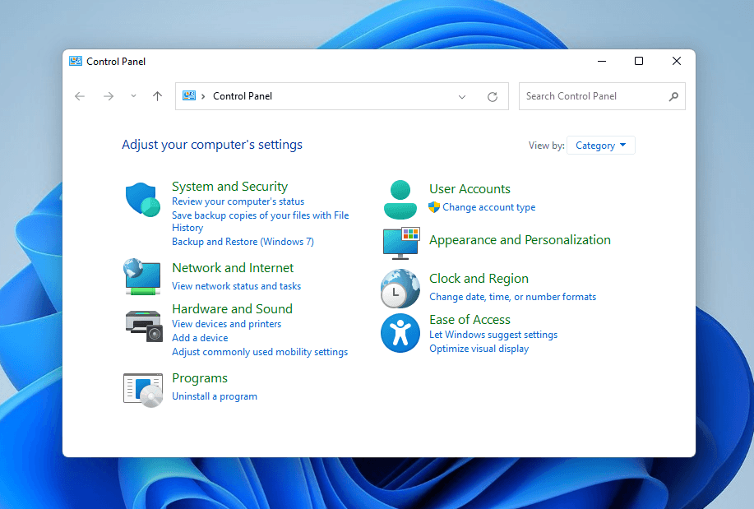This screenshot has width=754, height=509.
Task: Open Hardware and Sound category
Action: click(x=232, y=308)
